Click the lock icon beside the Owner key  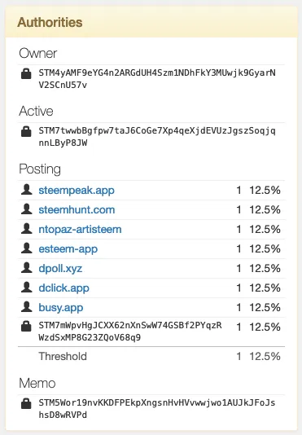[26, 74]
